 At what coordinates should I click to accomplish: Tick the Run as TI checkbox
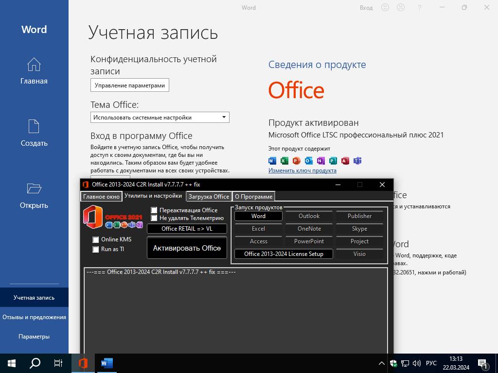tap(95, 249)
